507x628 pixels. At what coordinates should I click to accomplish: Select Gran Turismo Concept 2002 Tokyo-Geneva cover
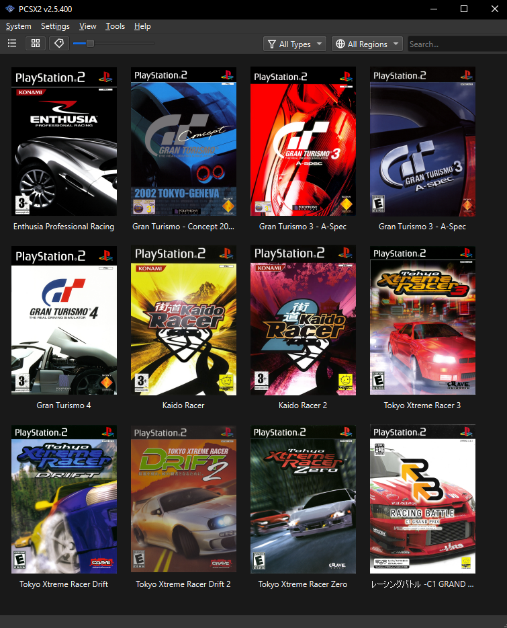pyautogui.click(x=184, y=142)
